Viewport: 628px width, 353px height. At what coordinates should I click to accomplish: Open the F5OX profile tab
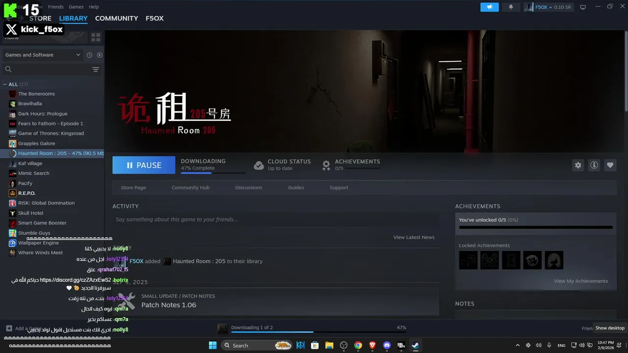155,18
